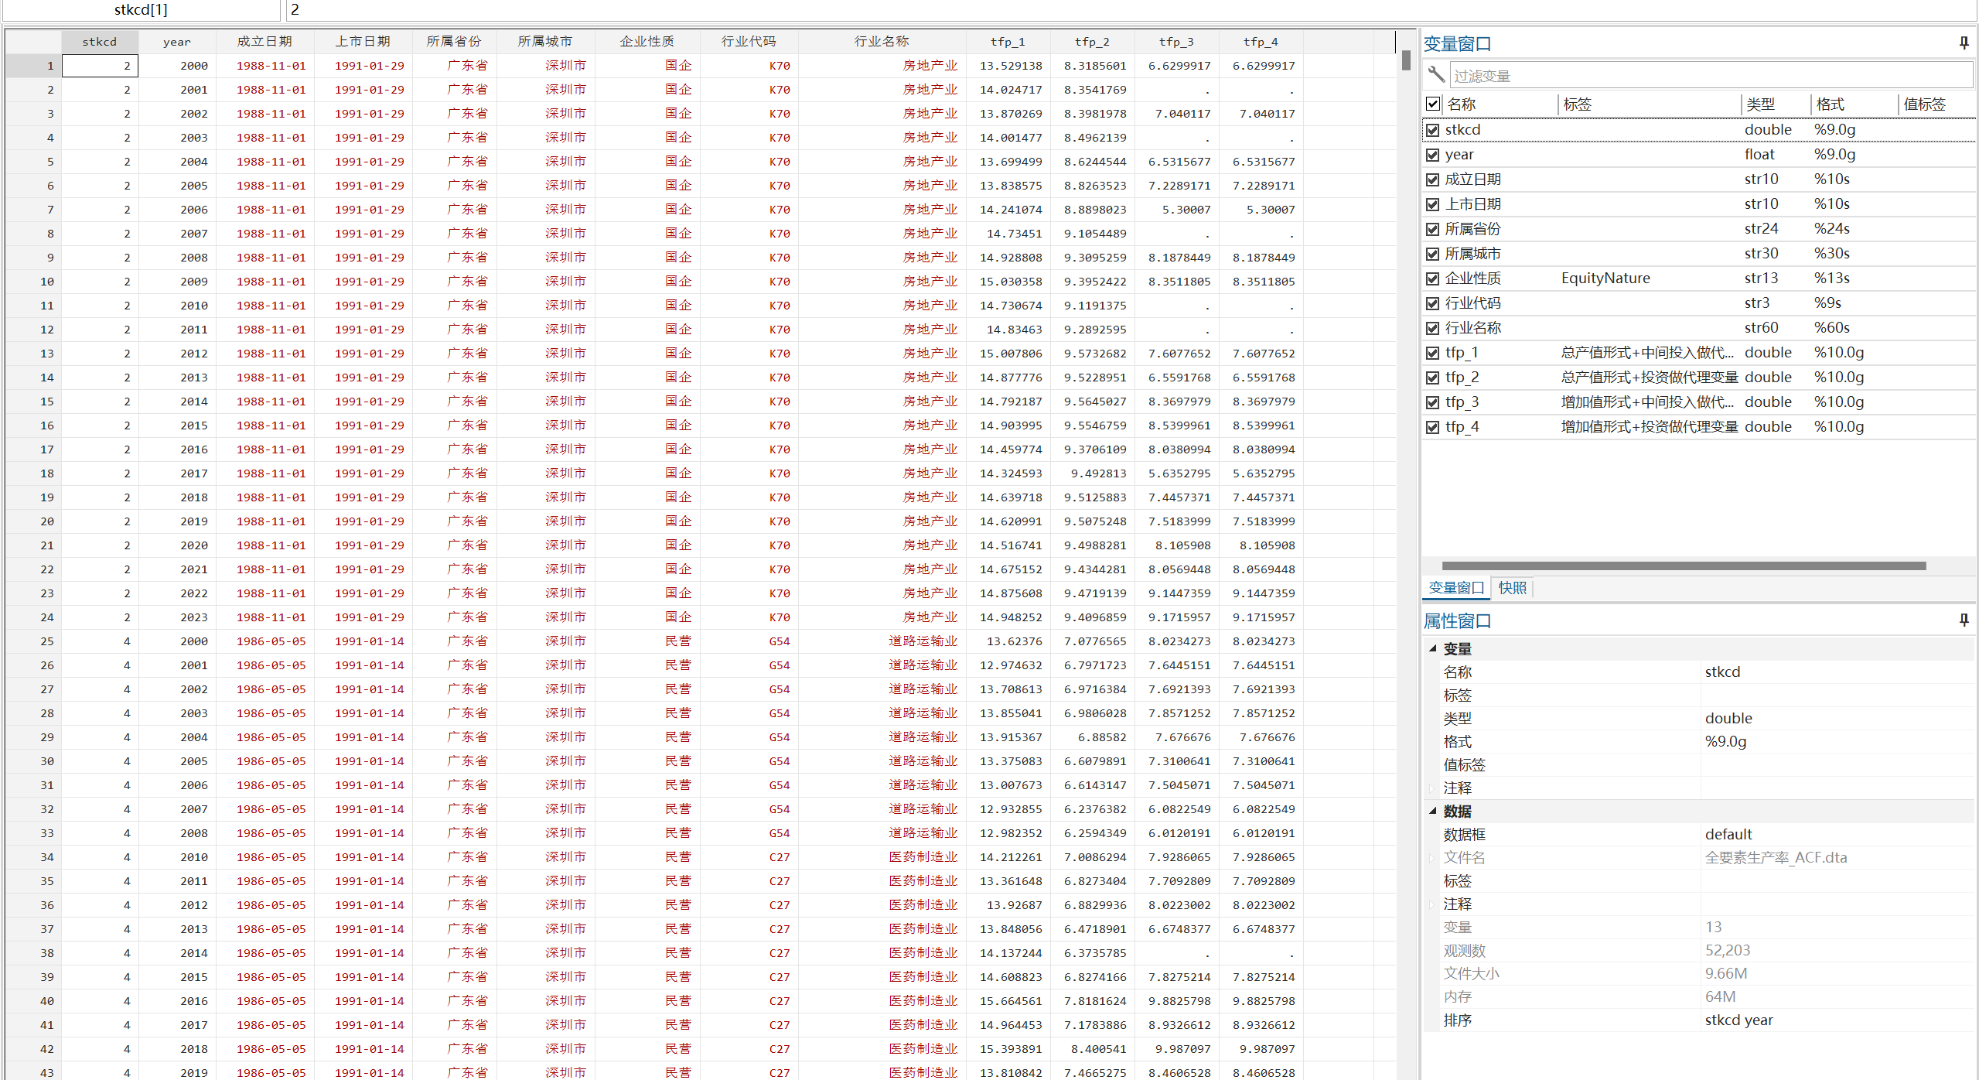Uncheck the stkcd variable checkbox
The image size is (1979, 1080).
tap(1433, 130)
